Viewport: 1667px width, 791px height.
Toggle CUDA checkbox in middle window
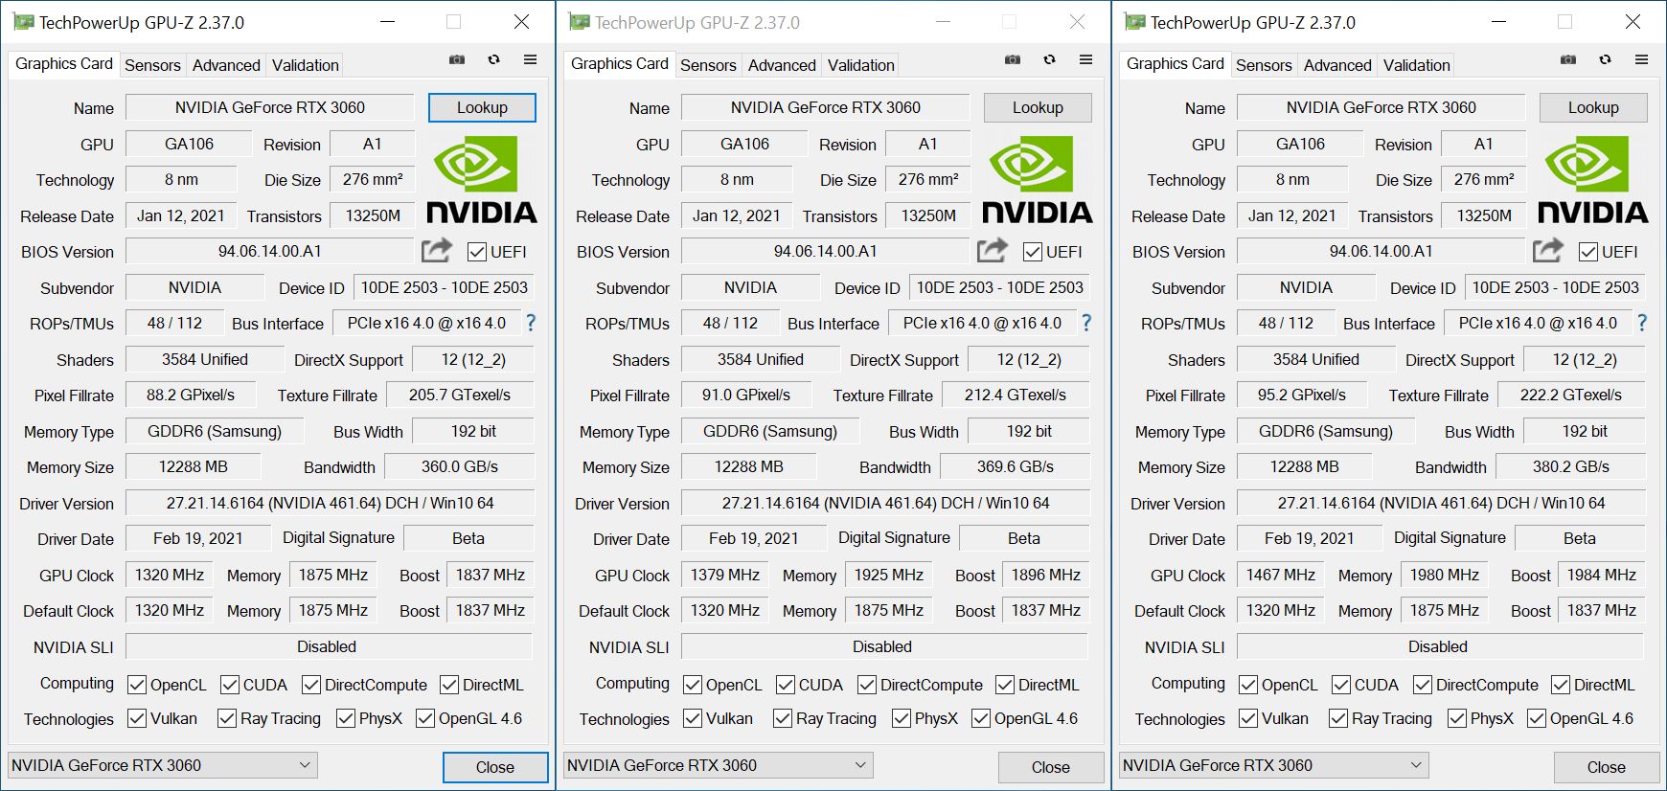[786, 685]
